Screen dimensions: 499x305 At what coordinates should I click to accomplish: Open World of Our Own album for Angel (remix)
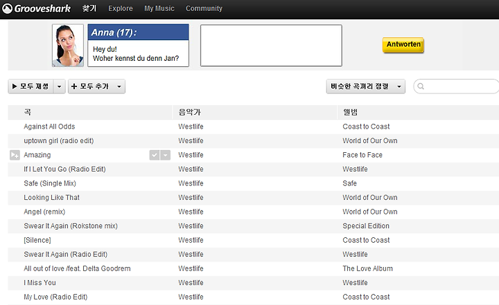pos(370,212)
